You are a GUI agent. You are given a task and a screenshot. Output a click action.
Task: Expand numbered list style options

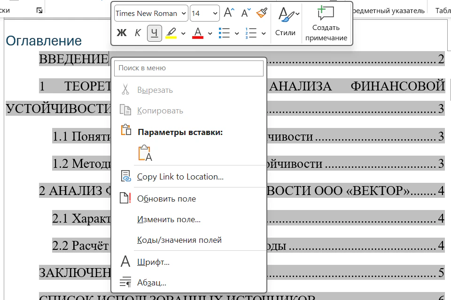click(264, 33)
